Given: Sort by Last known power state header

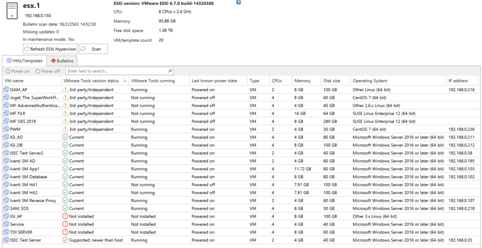Looking at the screenshot, I should pos(214,81).
